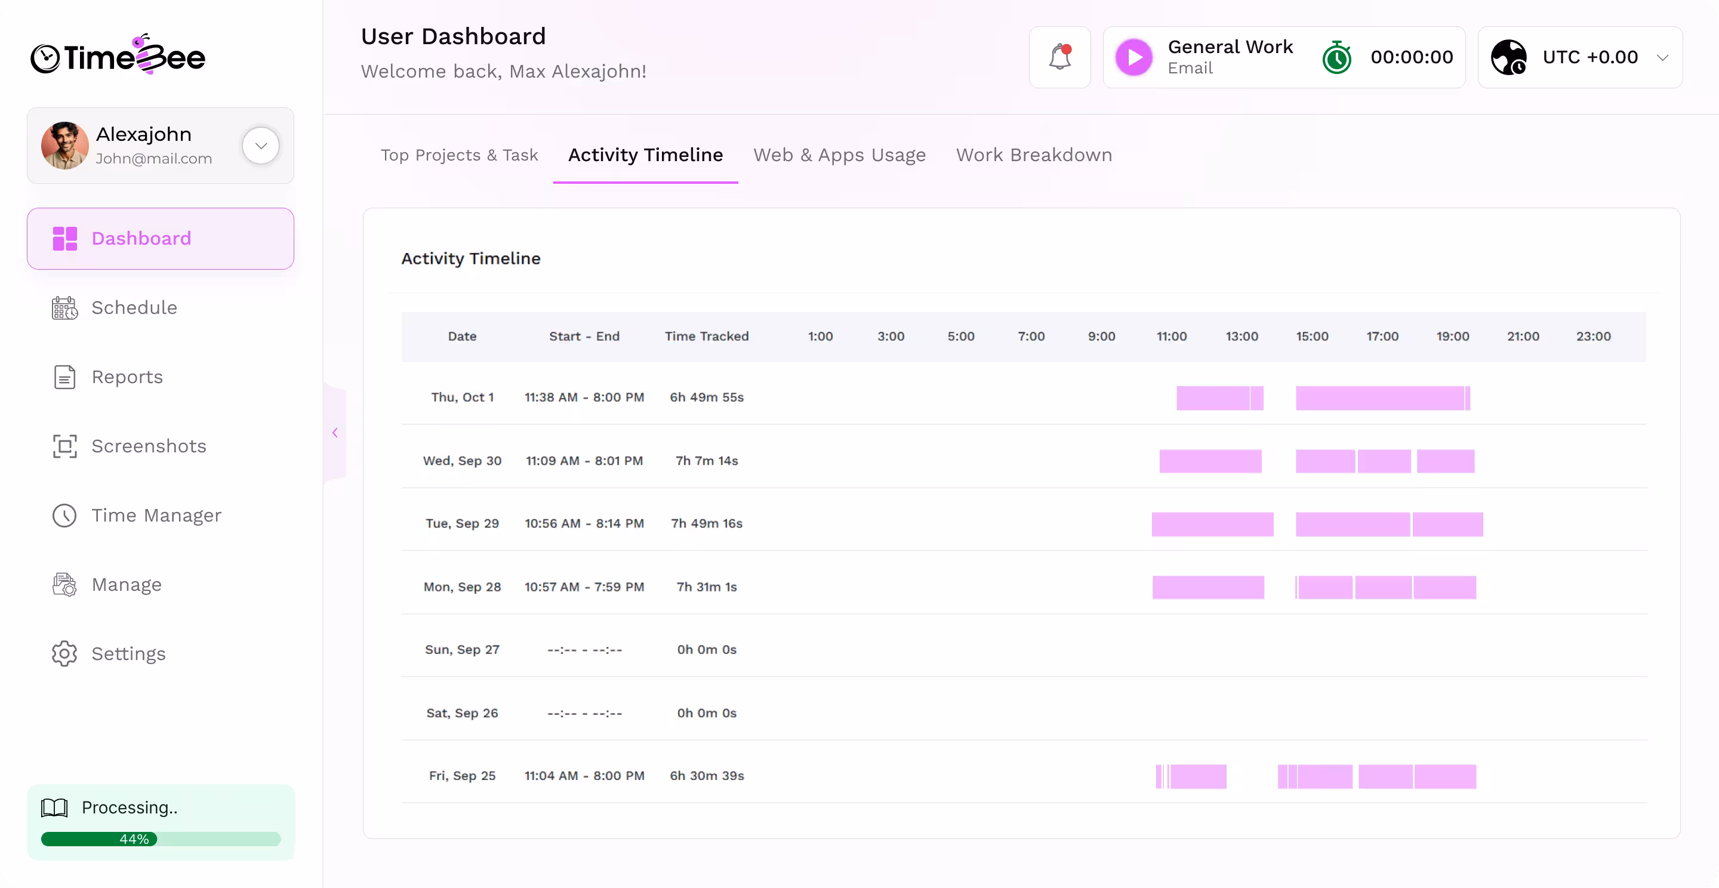
Task: Click the Schedule calendar icon
Action: pos(64,308)
